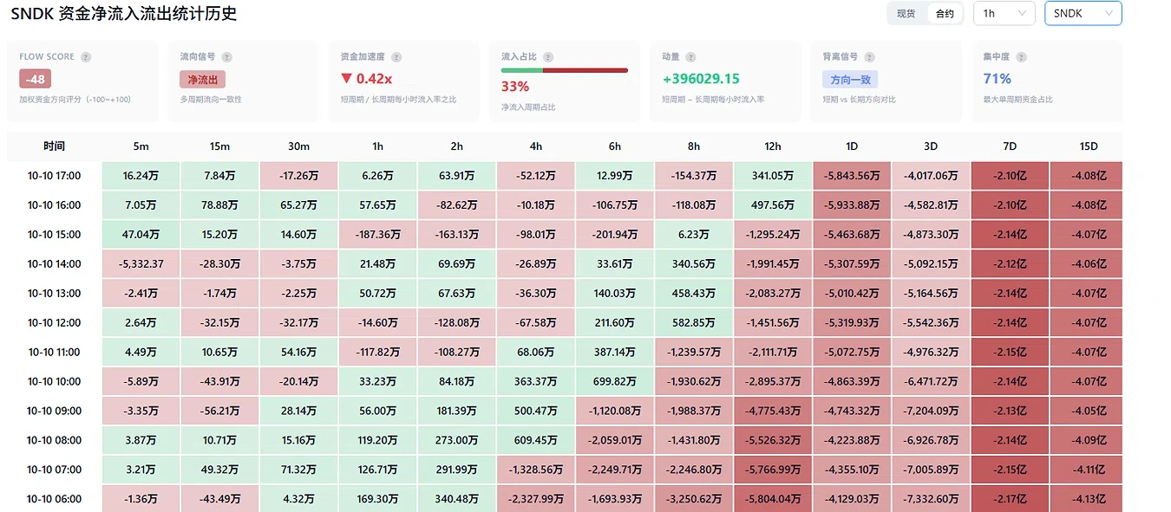Click info icon next to 流入占比

tap(548, 57)
